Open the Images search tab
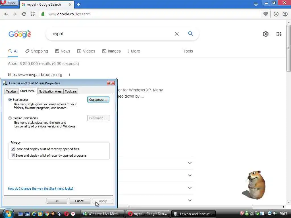291x218 pixels. (x=111, y=51)
